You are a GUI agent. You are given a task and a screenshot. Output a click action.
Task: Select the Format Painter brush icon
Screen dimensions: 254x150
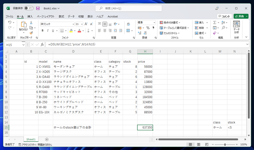(31, 33)
